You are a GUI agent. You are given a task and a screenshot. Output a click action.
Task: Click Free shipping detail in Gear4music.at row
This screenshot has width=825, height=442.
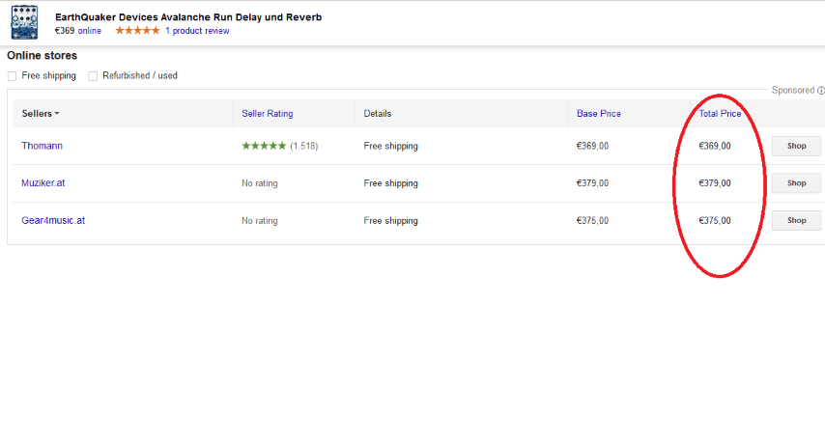(x=391, y=221)
